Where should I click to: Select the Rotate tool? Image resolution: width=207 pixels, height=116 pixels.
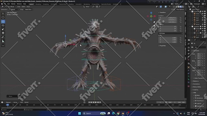tap(3, 25)
